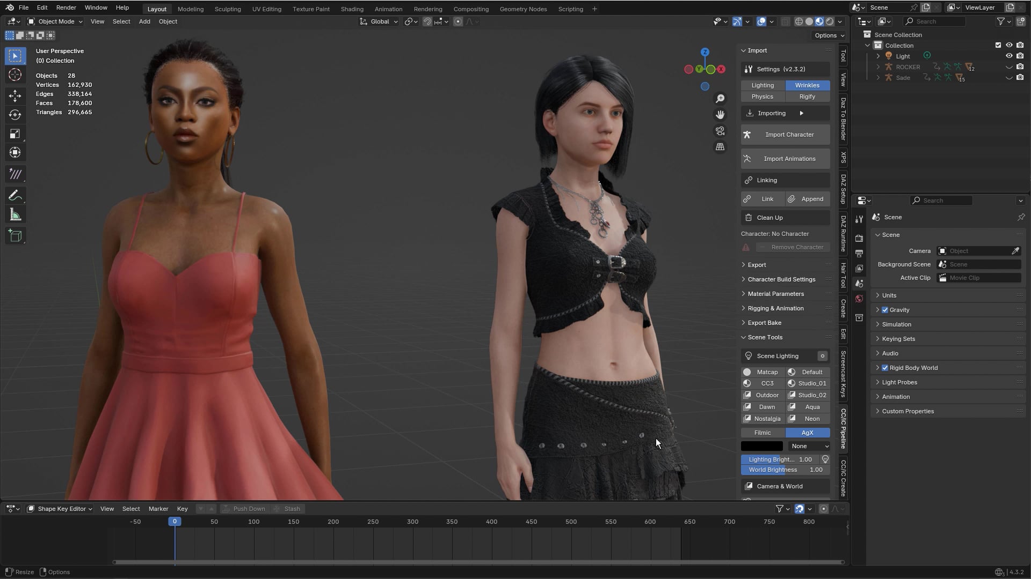The height and width of the screenshot is (579, 1031).
Task: Expand the ROCKER tree item
Action: (878, 67)
